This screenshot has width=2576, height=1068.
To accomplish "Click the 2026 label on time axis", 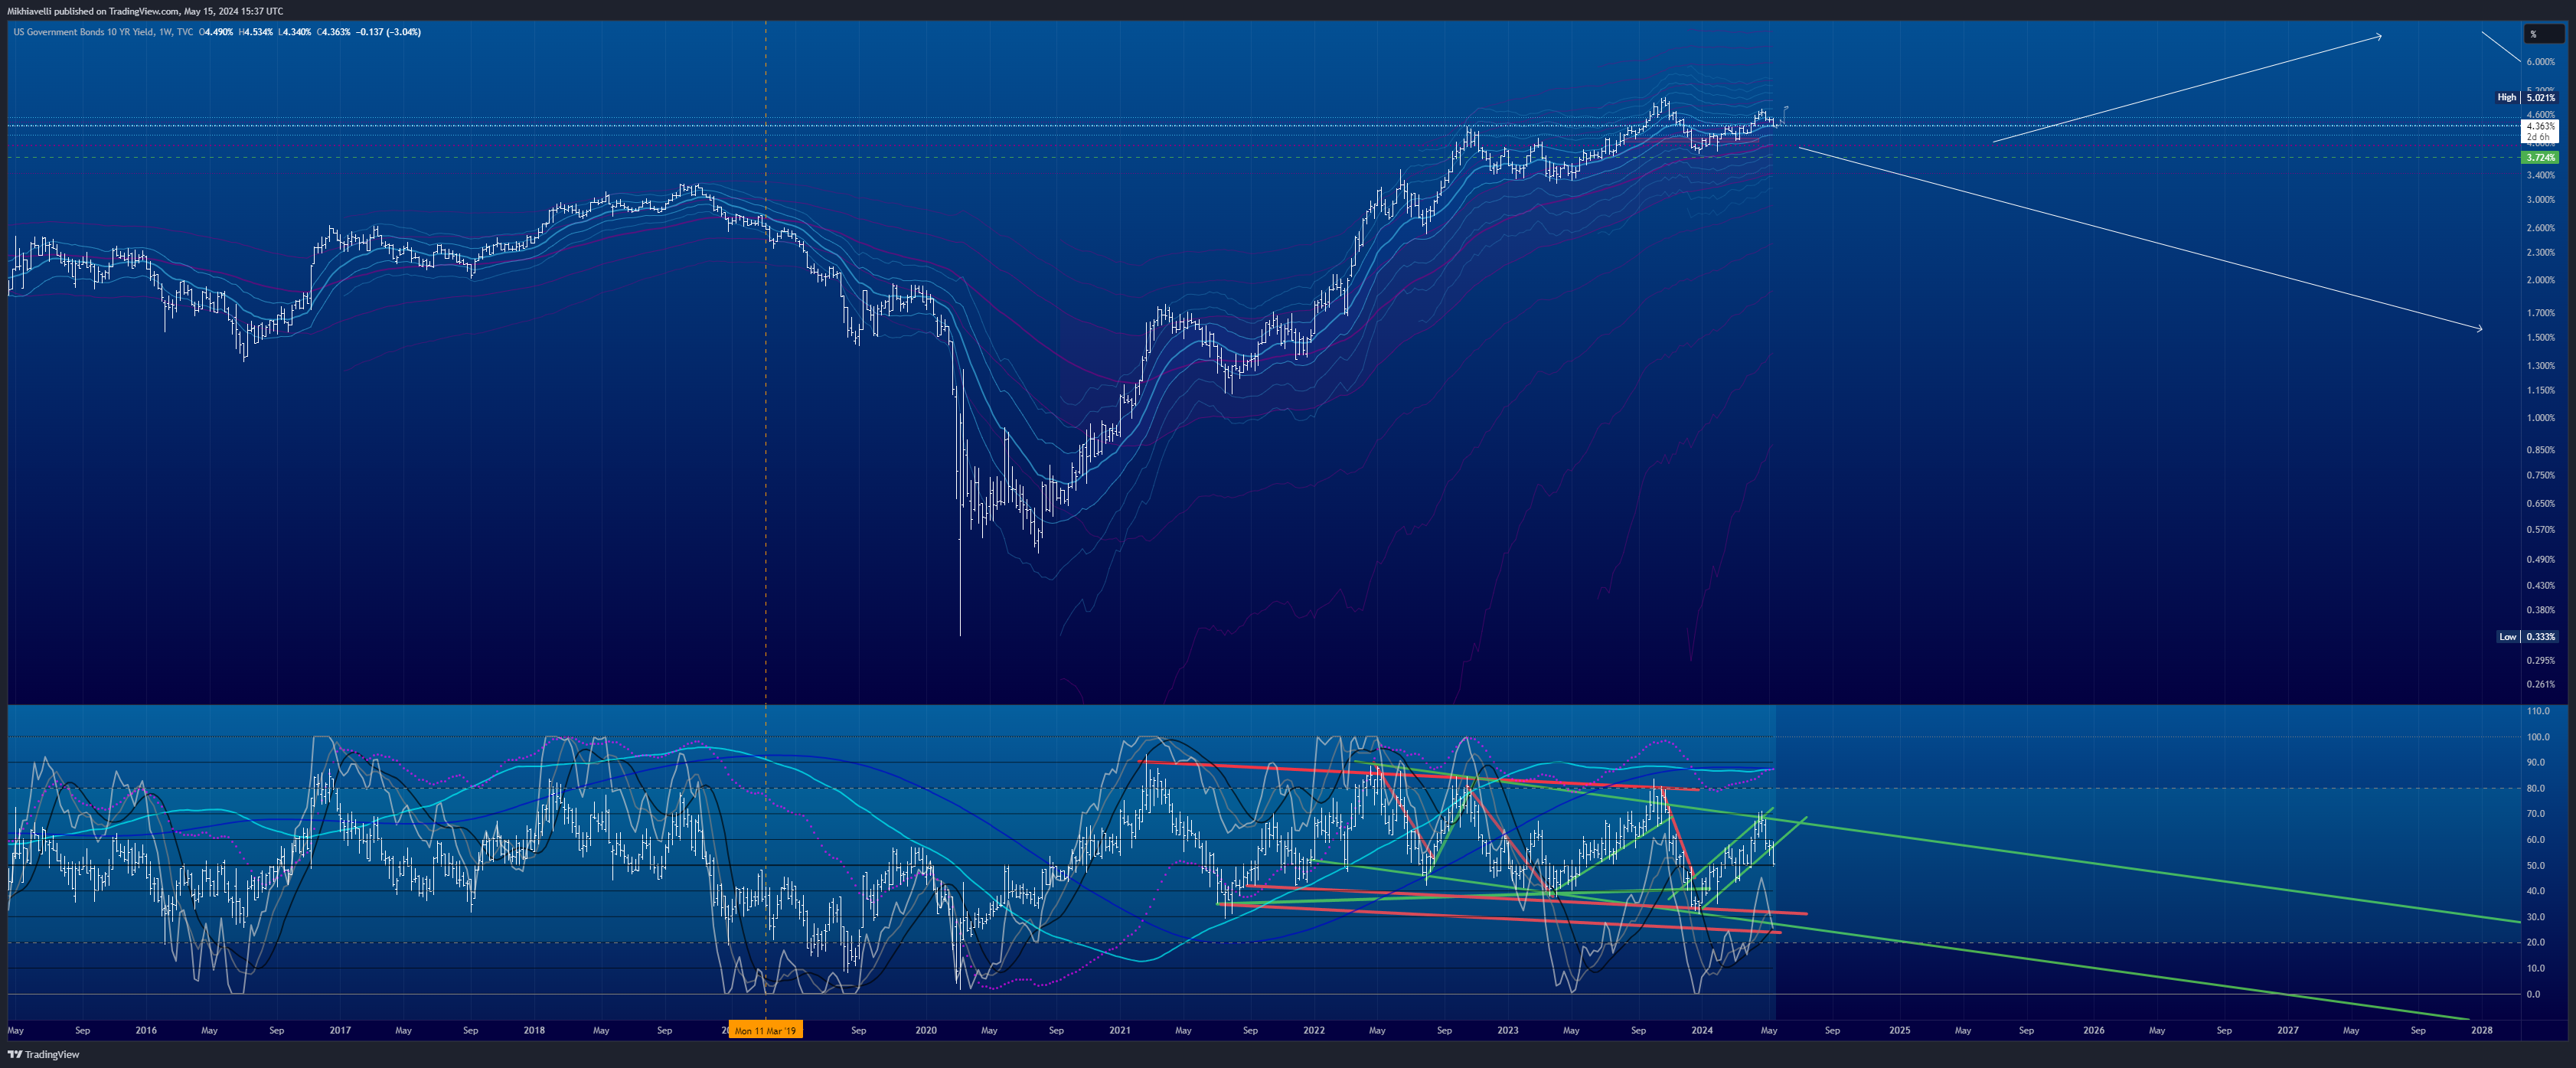I will 2093,1030.
